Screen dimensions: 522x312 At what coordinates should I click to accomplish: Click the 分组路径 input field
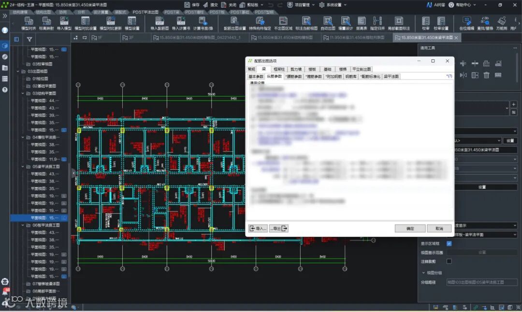[x=481, y=283]
